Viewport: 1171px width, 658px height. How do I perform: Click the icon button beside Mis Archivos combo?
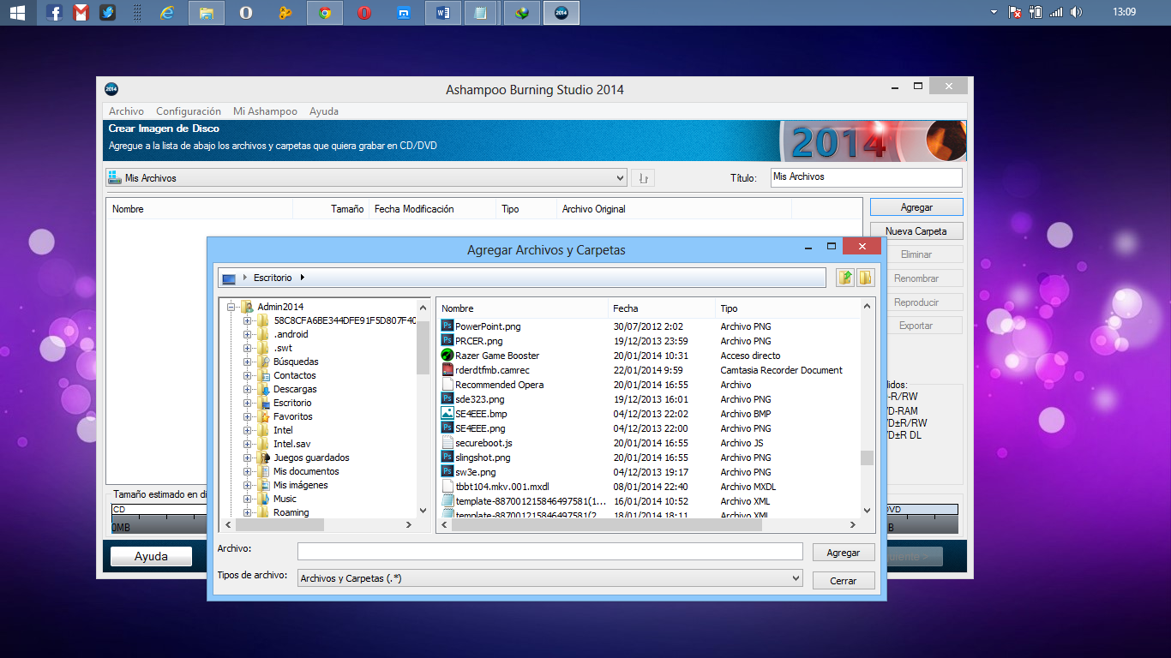(x=643, y=178)
